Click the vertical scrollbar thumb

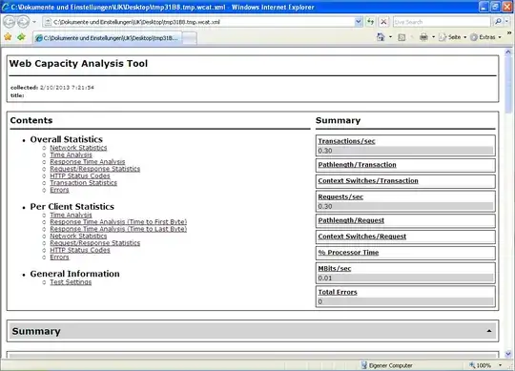click(508, 85)
